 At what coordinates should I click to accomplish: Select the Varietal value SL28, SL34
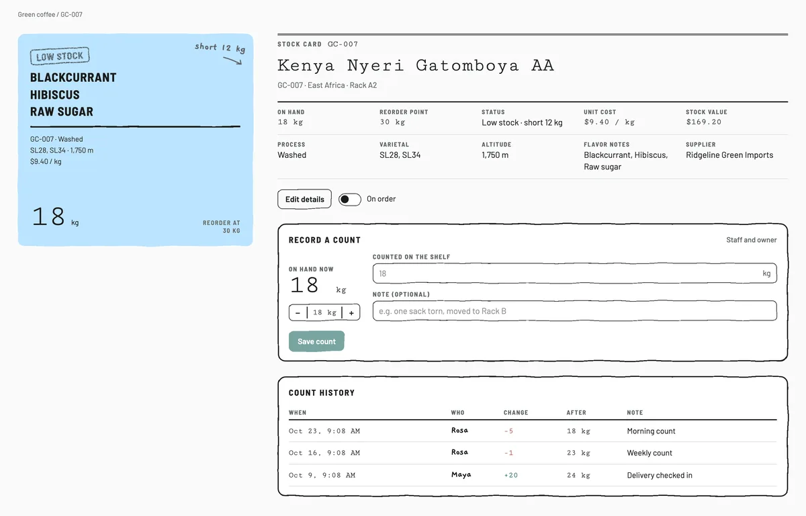point(400,155)
